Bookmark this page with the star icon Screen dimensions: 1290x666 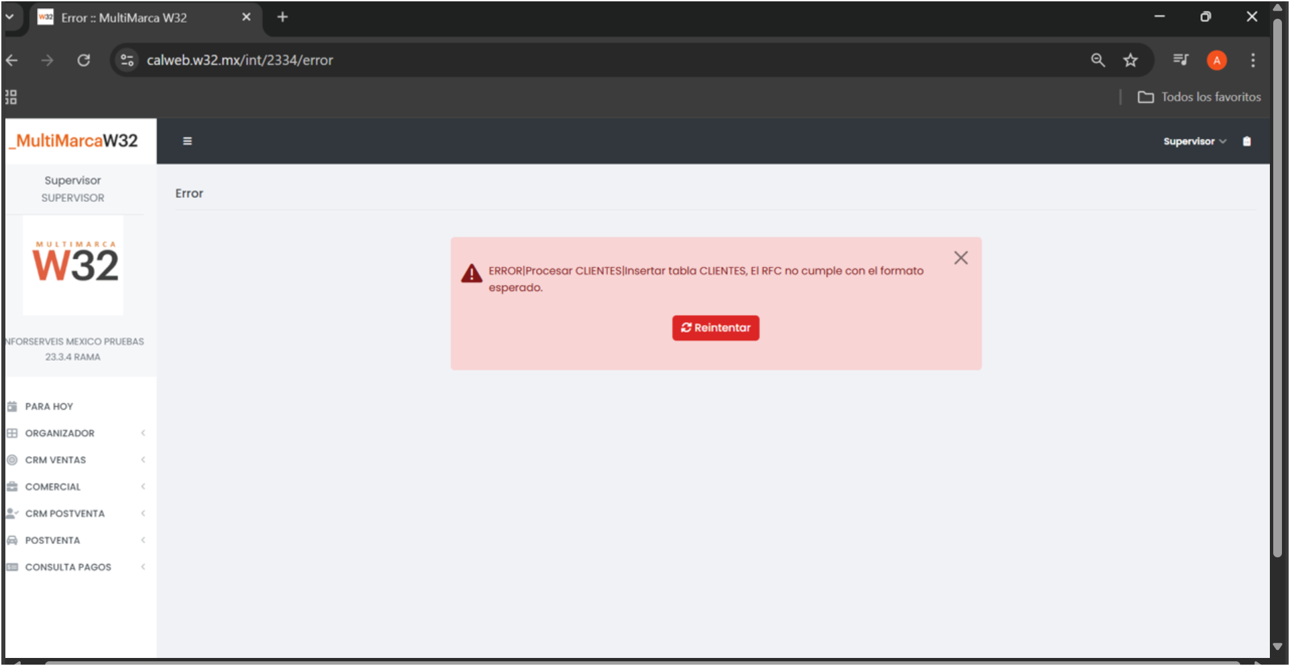(1130, 60)
